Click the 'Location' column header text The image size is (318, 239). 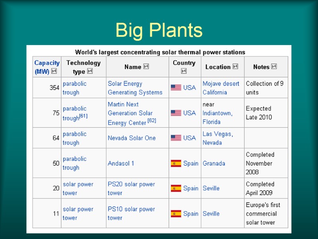coord(218,67)
